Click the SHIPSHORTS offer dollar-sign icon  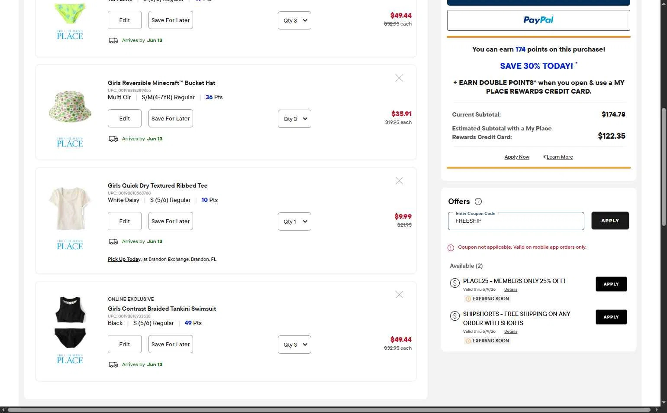pos(455,316)
